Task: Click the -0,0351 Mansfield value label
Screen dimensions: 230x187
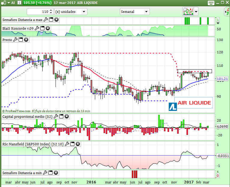Action: [x=223, y=156]
